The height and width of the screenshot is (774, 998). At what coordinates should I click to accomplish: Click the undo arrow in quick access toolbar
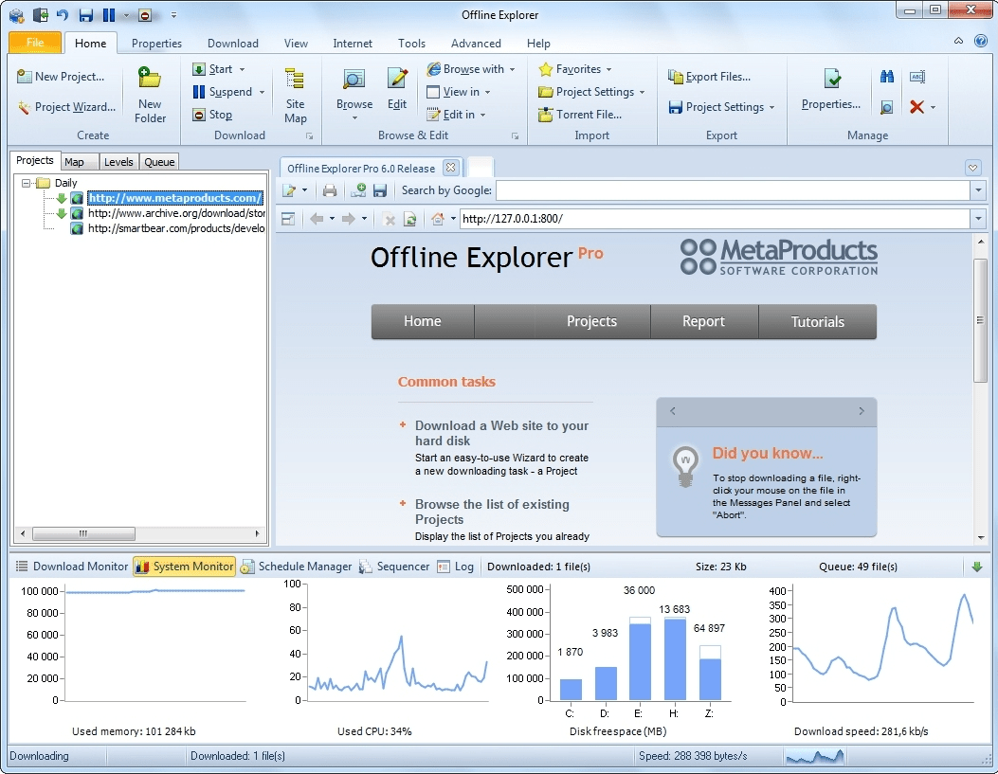pyautogui.click(x=63, y=14)
